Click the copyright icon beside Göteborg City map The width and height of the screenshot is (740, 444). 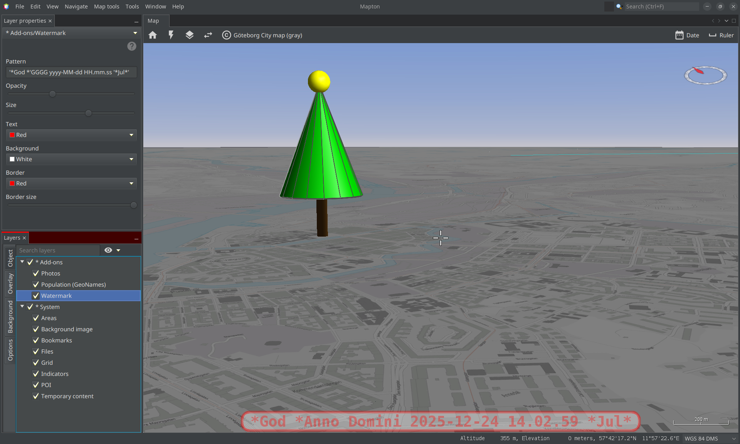[x=227, y=35]
